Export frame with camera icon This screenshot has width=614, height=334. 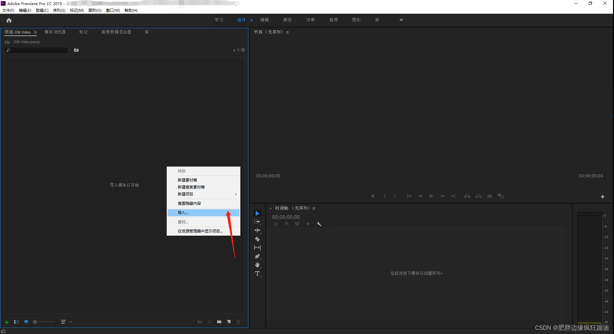click(490, 196)
